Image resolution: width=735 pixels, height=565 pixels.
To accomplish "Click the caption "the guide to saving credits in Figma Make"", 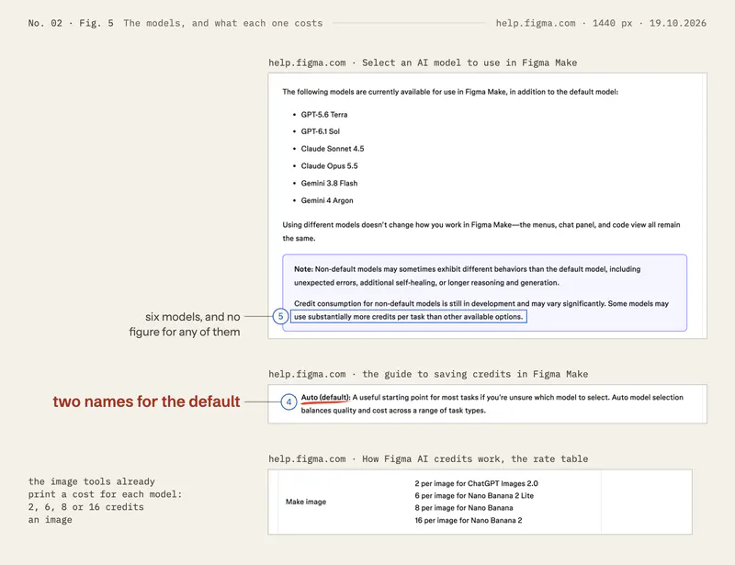I will (x=475, y=374).
